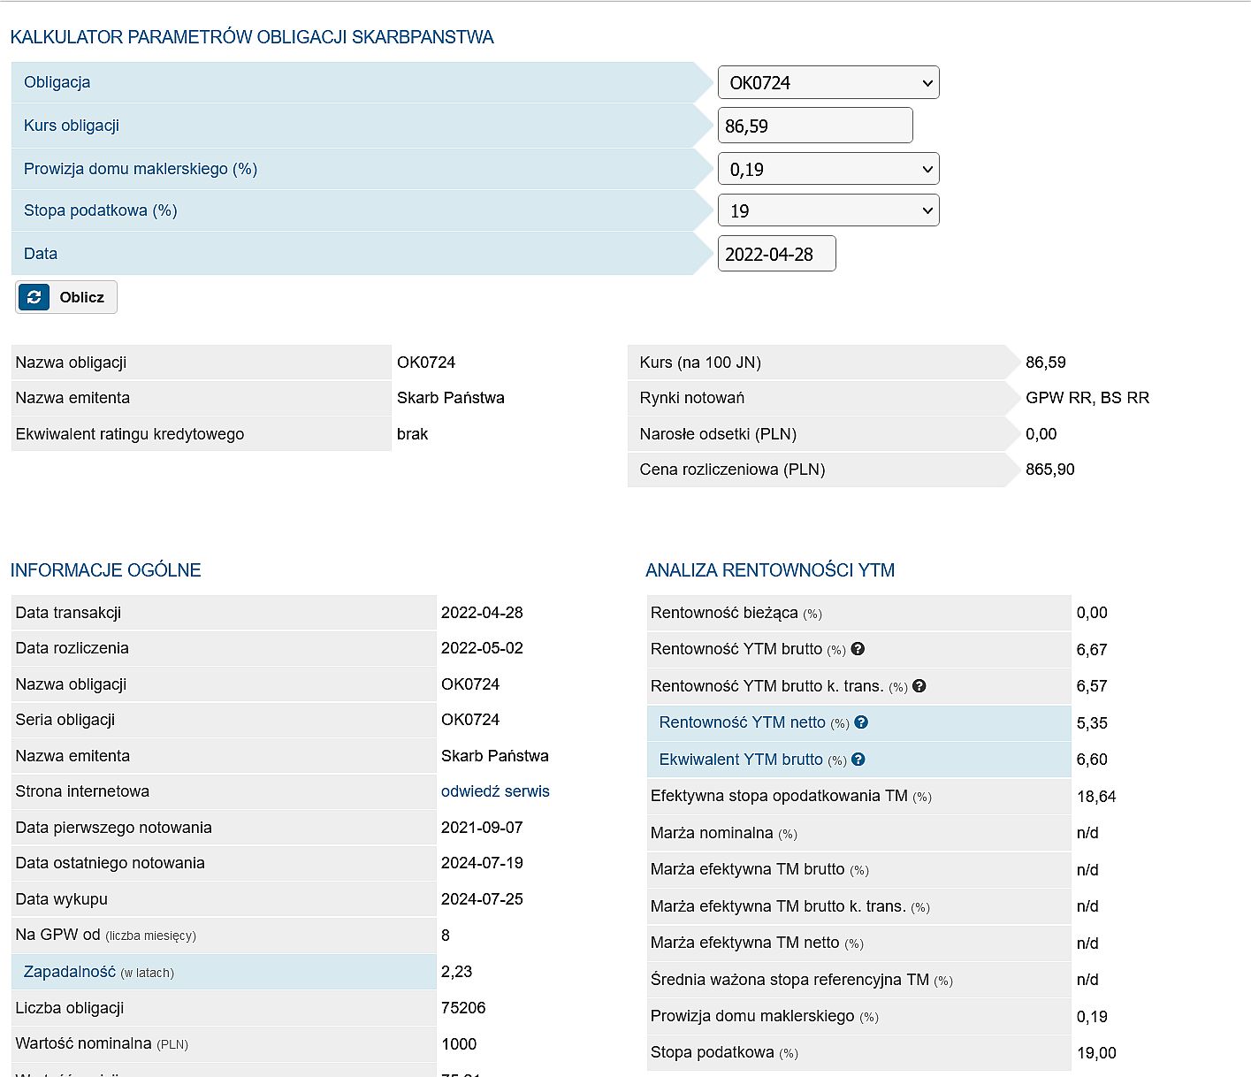The height and width of the screenshot is (1077, 1251).
Task: Click the 'Na GPW od' months value 8
Action: (446, 936)
